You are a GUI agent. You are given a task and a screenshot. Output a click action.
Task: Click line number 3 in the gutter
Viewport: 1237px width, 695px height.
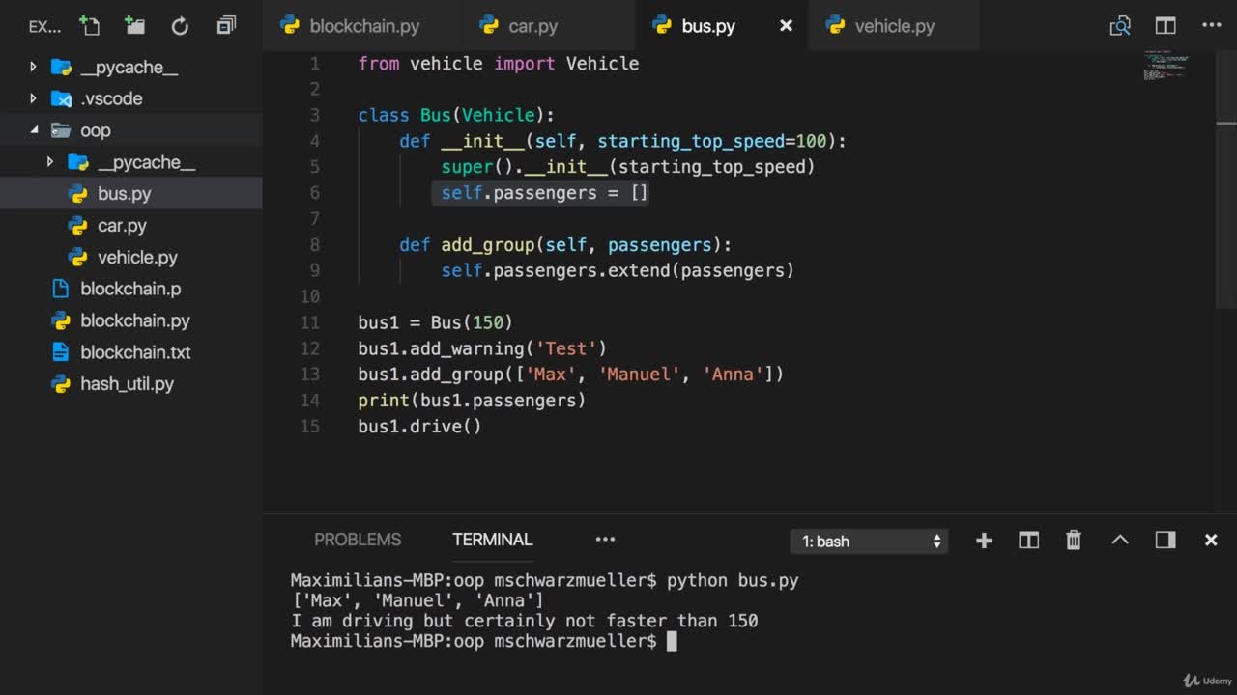coord(314,115)
